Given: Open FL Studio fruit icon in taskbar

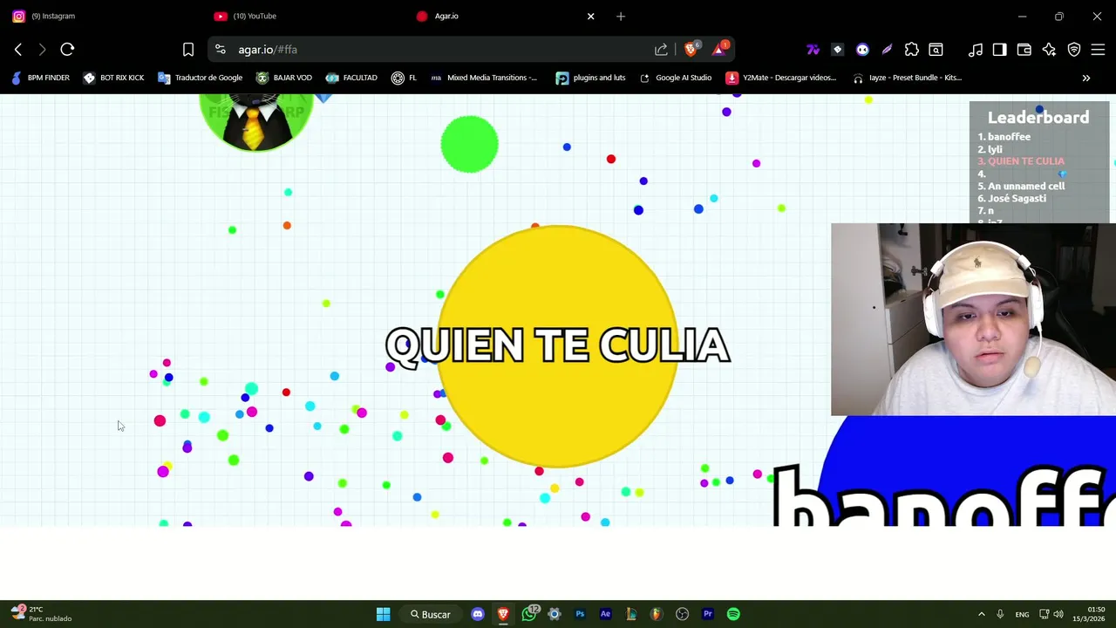Looking at the screenshot, I should pyautogui.click(x=657, y=614).
